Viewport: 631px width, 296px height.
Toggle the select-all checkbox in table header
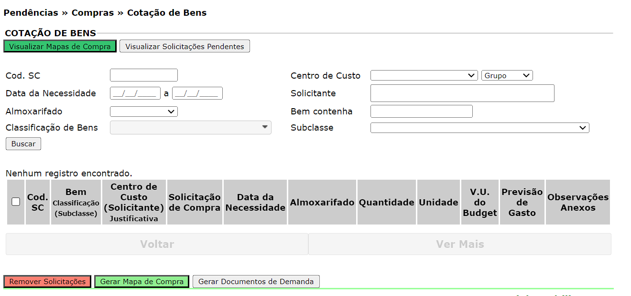click(16, 202)
